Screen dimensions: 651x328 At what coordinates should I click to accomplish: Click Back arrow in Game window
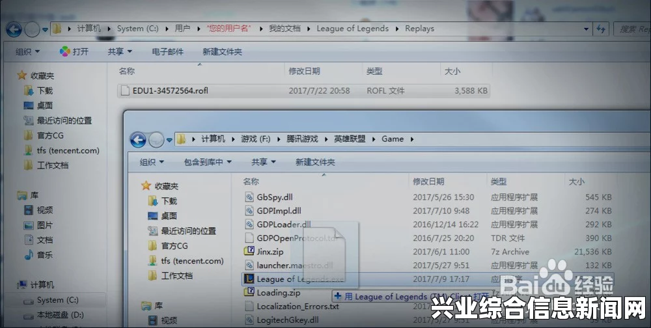point(138,141)
